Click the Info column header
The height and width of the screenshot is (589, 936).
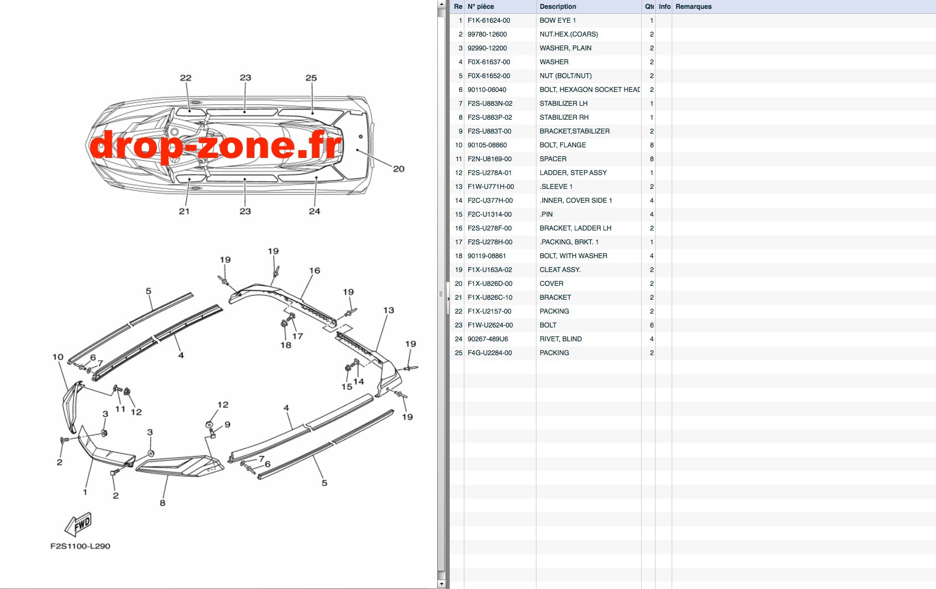(x=664, y=7)
